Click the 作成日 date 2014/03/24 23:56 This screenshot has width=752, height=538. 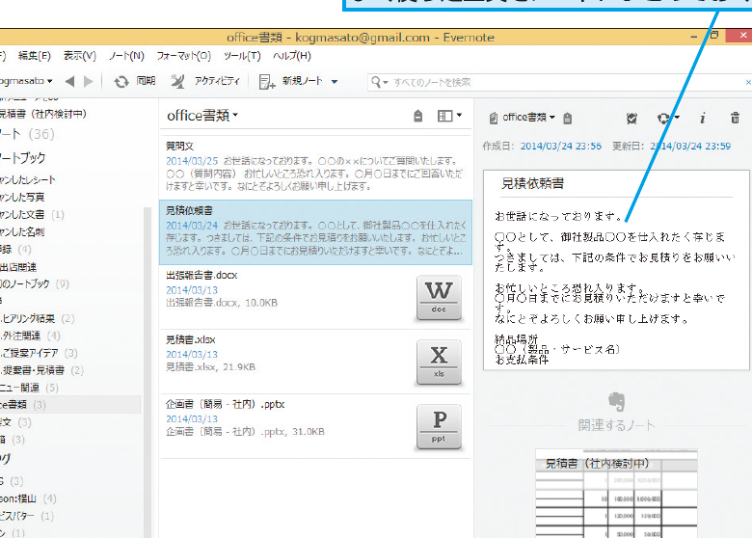click(x=561, y=146)
